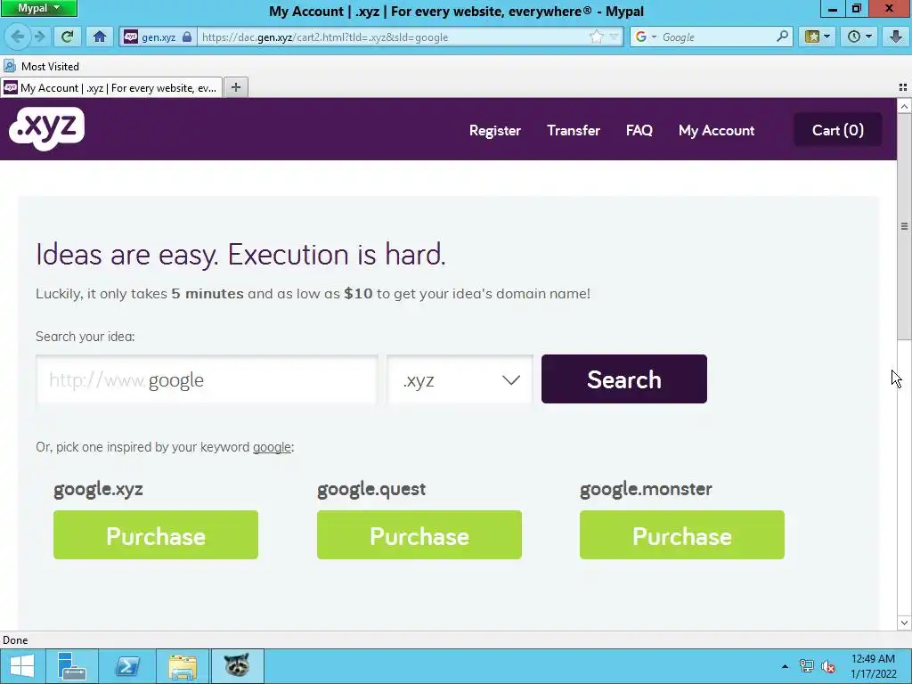Open the Transfer navigation link

click(573, 130)
